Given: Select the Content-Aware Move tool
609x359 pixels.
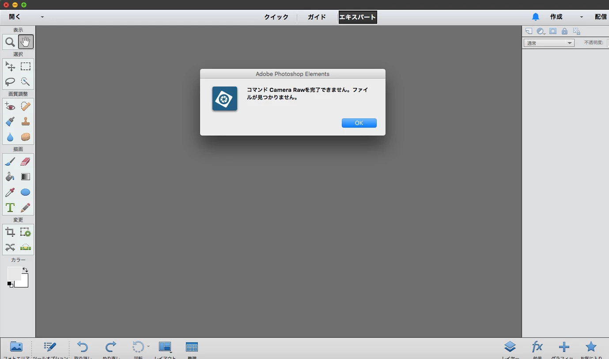Looking at the screenshot, I should click(10, 247).
